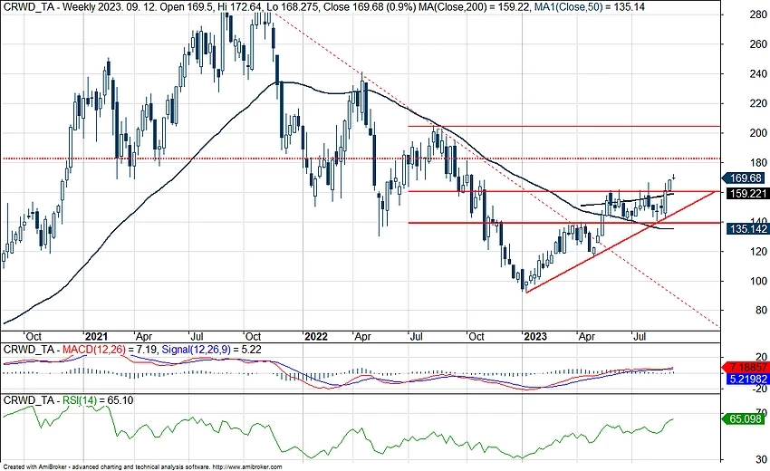Image resolution: width=770 pixels, height=471 pixels.
Task: Click the 2023 year label on time axis
Action: pos(535,337)
